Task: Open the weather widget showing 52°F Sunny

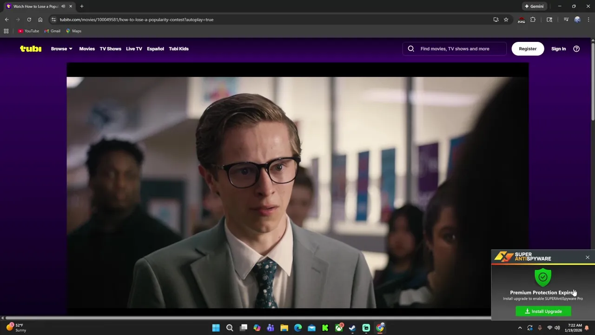Action: pyautogui.click(x=15, y=328)
